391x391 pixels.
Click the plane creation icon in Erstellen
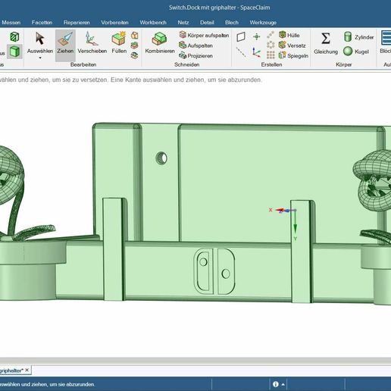click(x=241, y=37)
